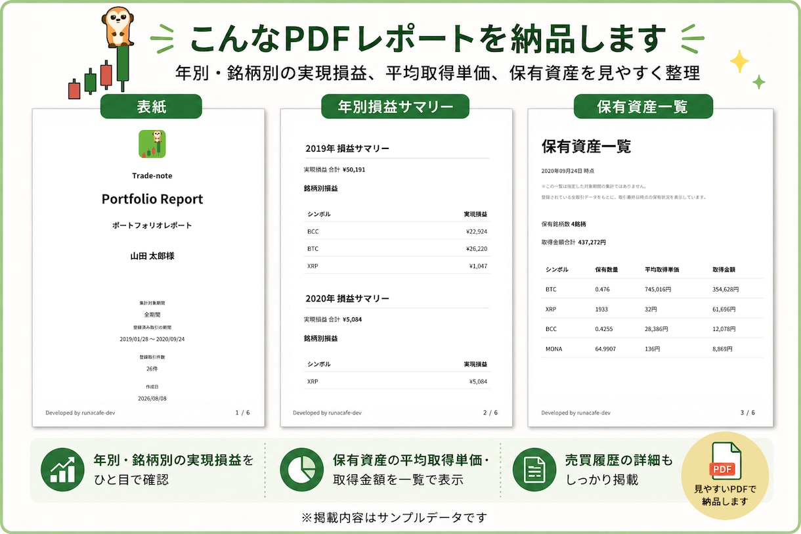The width and height of the screenshot is (801, 534).
Task: Click ポートフォリオレポート on the cover page
Action: pyautogui.click(x=152, y=225)
